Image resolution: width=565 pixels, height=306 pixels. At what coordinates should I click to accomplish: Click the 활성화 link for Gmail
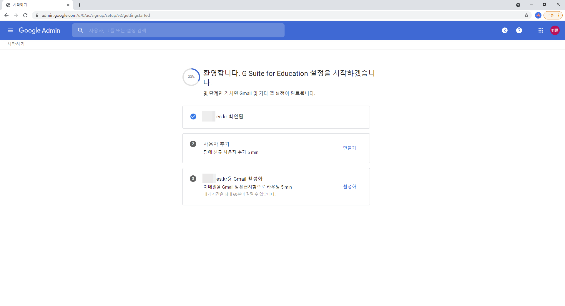point(350,187)
